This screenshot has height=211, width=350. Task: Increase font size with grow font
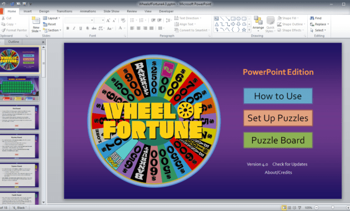coord(108,21)
